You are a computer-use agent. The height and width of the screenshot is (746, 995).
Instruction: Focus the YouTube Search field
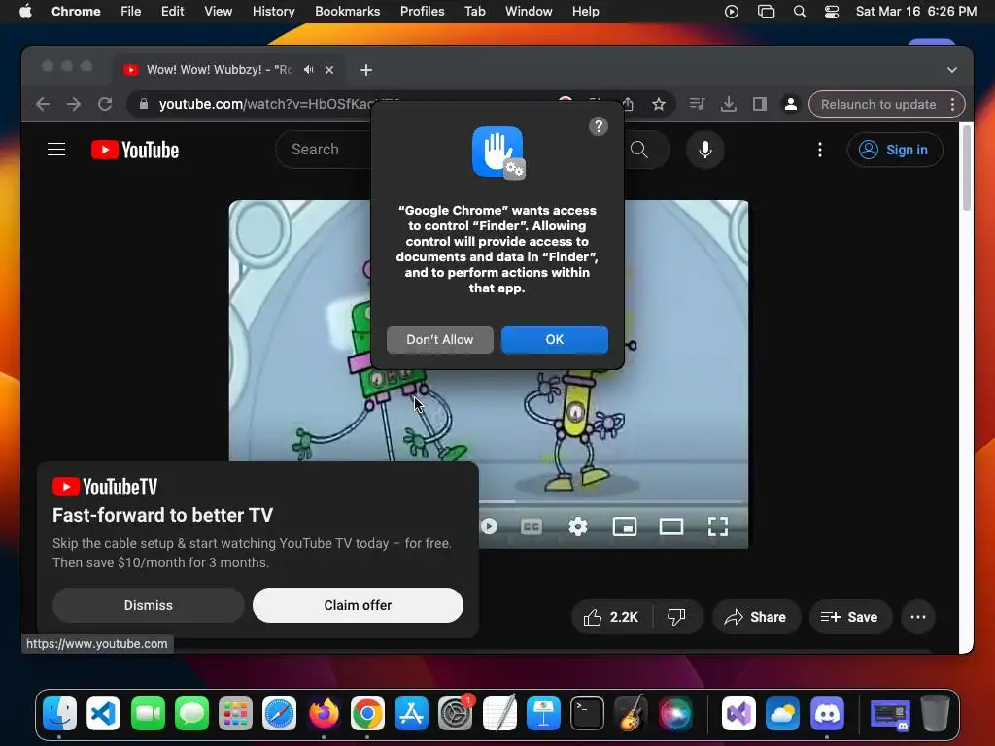(325, 150)
